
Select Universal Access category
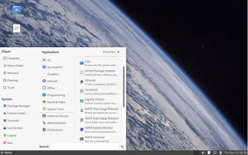pos(55,116)
